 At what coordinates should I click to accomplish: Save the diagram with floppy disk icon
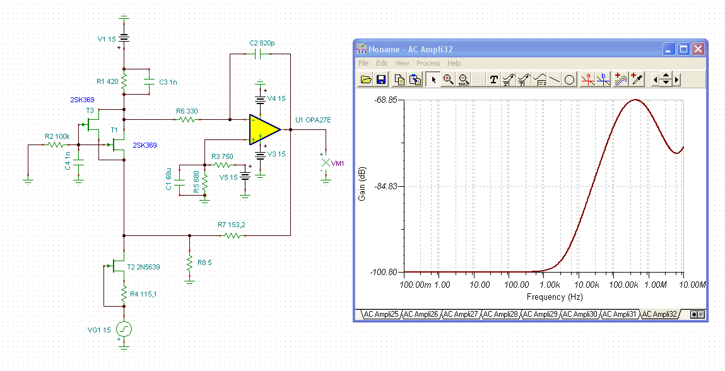381,79
